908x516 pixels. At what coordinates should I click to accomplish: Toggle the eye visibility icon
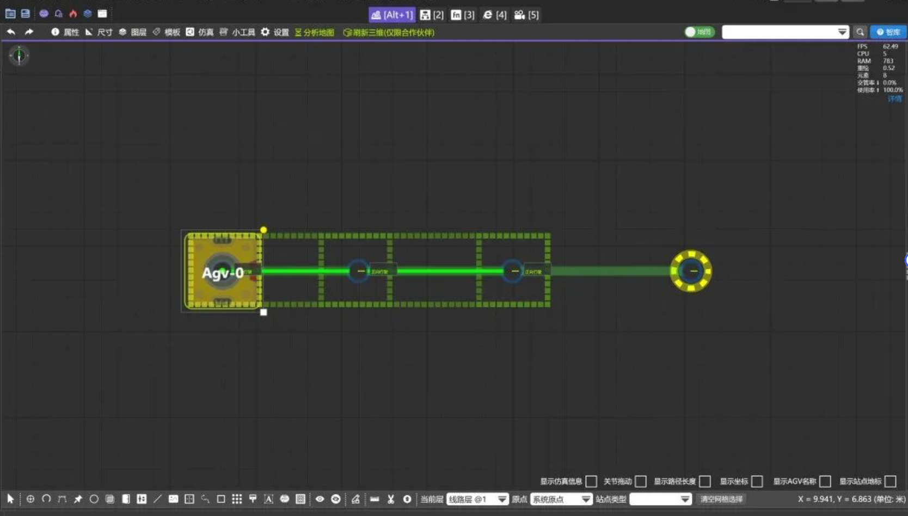click(320, 499)
